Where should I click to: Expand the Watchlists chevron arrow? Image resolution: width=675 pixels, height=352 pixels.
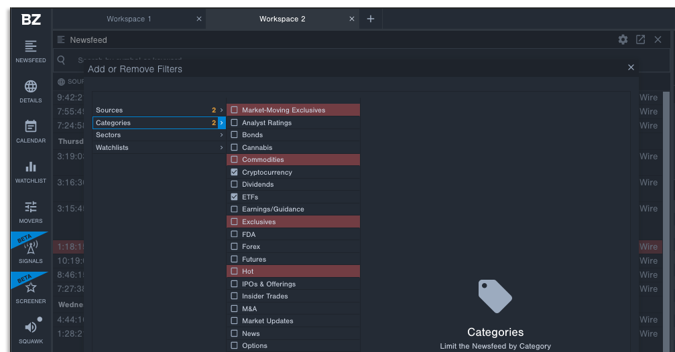coord(221,147)
